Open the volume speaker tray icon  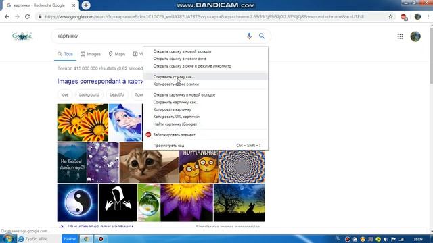386,239
